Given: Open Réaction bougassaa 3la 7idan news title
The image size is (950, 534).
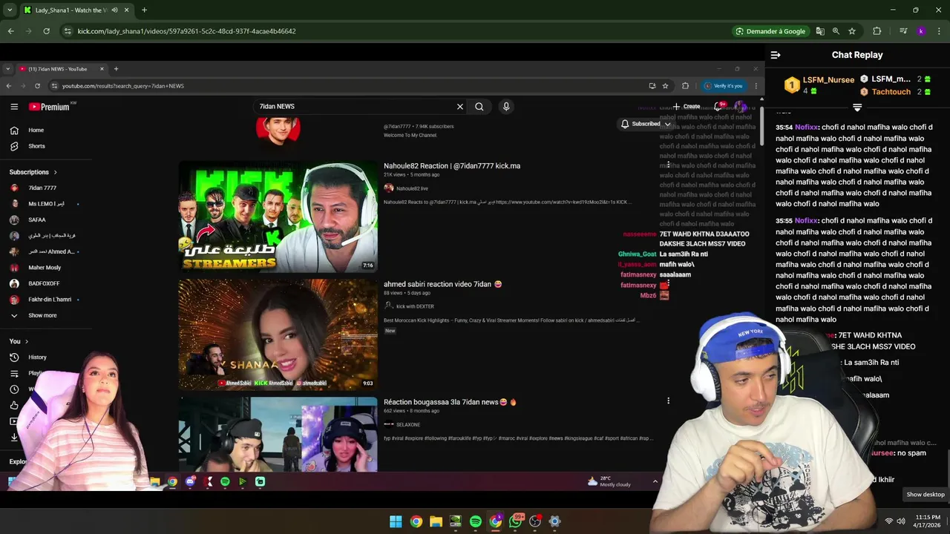Looking at the screenshot, I should click(450, 402).
